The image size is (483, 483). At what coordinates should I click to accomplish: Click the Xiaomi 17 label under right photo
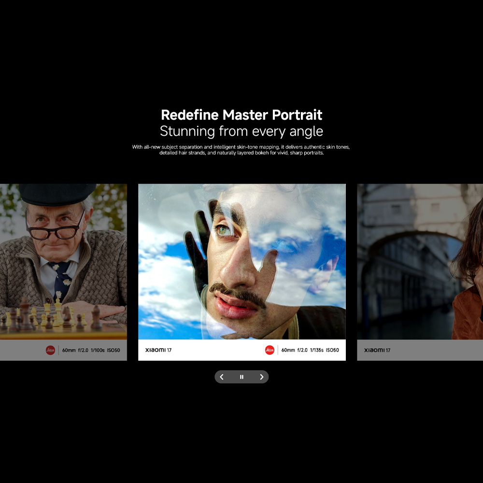(x=377, y=350)
